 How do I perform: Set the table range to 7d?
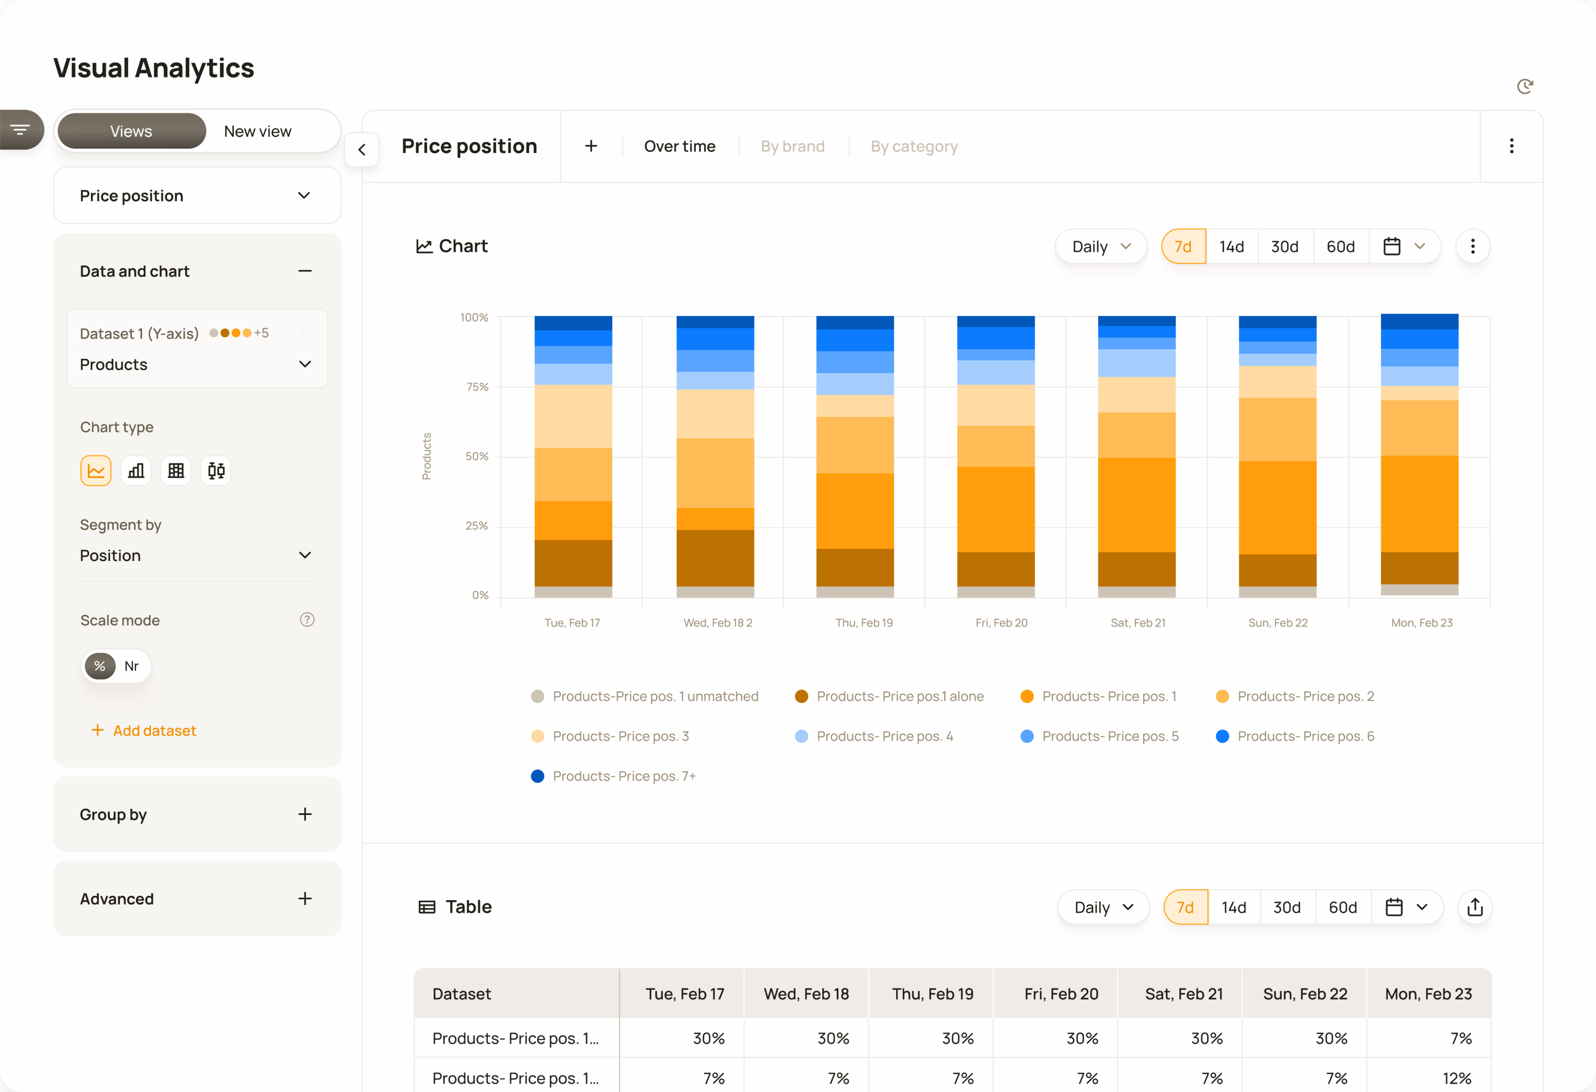tap(1185, 907)
